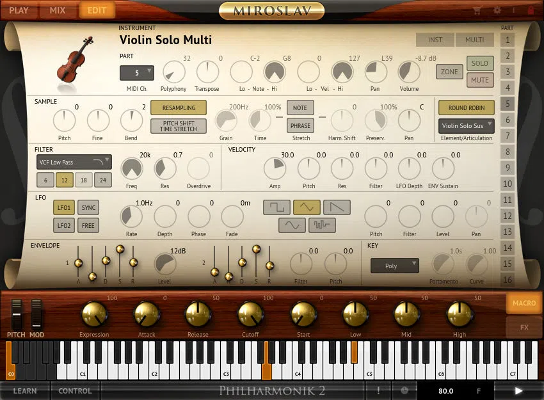Viewport: 544px width, 400px height.
Task: Click the Attack macro knob
Action: tap(147, 314)
